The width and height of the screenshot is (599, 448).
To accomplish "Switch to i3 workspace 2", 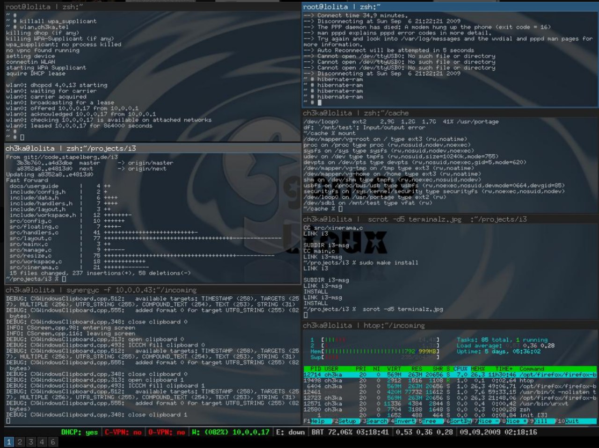I will [x=20, y=442].
